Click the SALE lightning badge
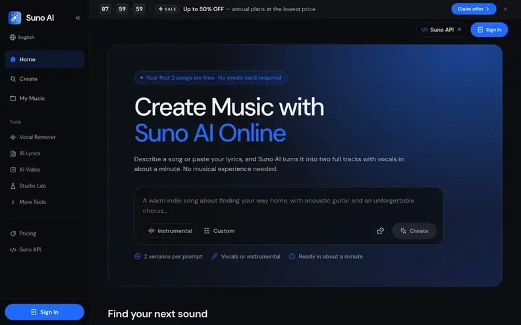Image resolution: width=521 pixels, height=325 pixels. click(x=167, y=9)
